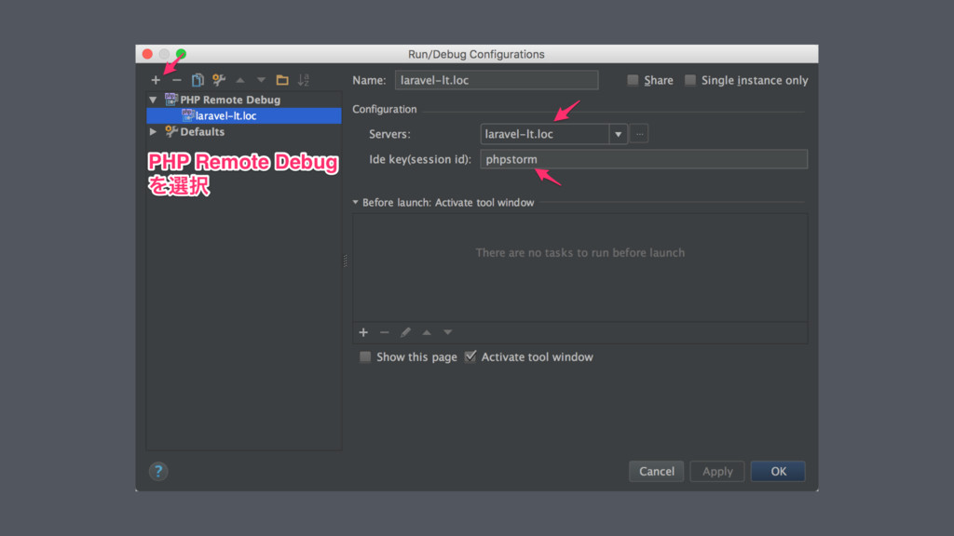Select the Defaults row in the tree
This screenshot has width=954, height=536.
pyautogui.click(x=244, y=131)
